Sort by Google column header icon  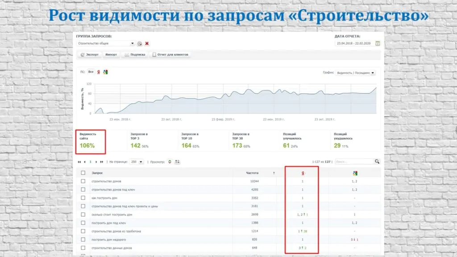coord(355,173)
